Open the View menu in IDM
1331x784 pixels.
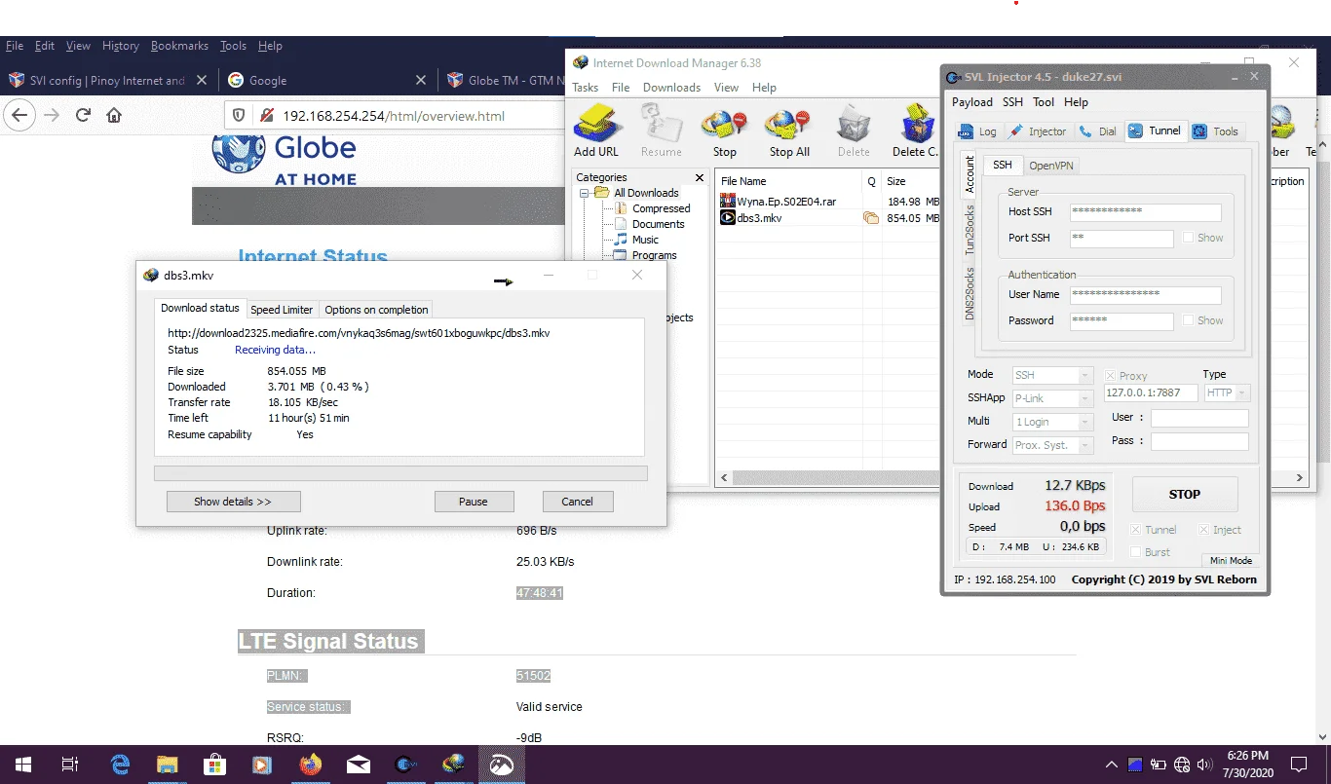(726, 88)
